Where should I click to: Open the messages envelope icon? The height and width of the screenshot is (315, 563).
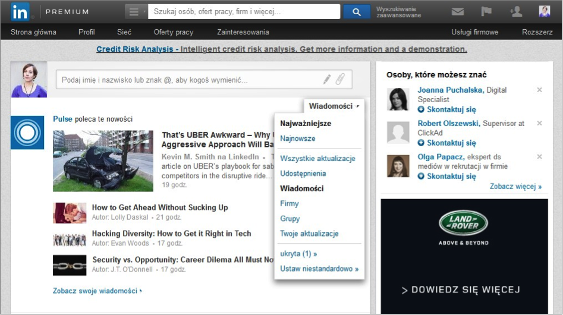[x=457, y=12]
